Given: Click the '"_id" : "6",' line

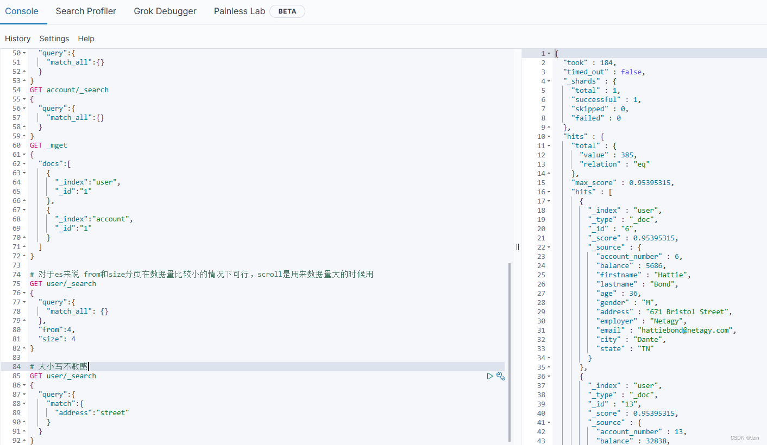Looking at the screenshot, I should (x=613, y=229).
